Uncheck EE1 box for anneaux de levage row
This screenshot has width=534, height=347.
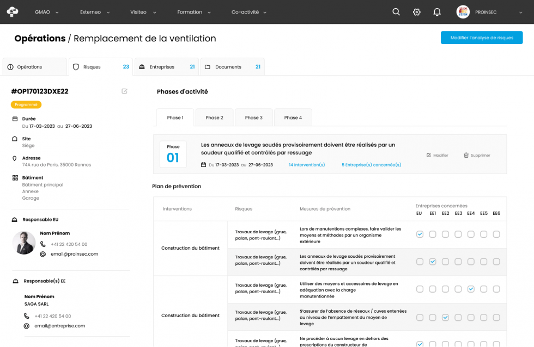tap(433, 262)
